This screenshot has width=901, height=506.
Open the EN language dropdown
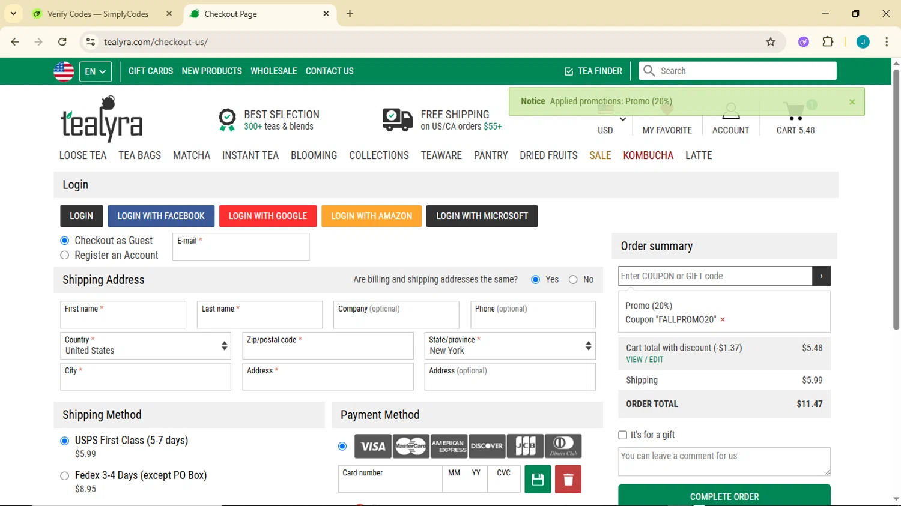[96, 71]
